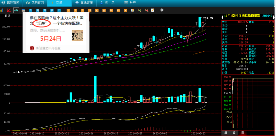Select the 30-minute chart button
Viewport: 276px width, 136px height.
click(x=97, y=10)
